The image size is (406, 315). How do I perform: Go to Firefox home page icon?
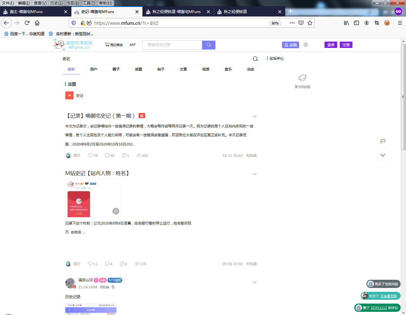pyautogui.click(x=37, y=23)
